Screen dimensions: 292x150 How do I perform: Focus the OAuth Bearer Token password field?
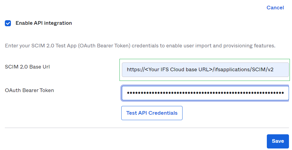tap(205, 93)
